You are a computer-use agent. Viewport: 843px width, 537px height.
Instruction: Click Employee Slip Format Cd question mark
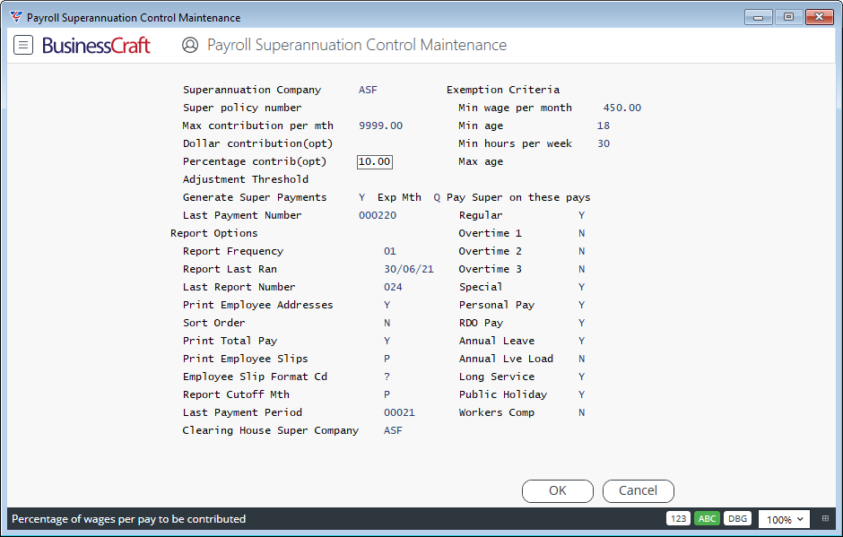[x=387, y=377]
